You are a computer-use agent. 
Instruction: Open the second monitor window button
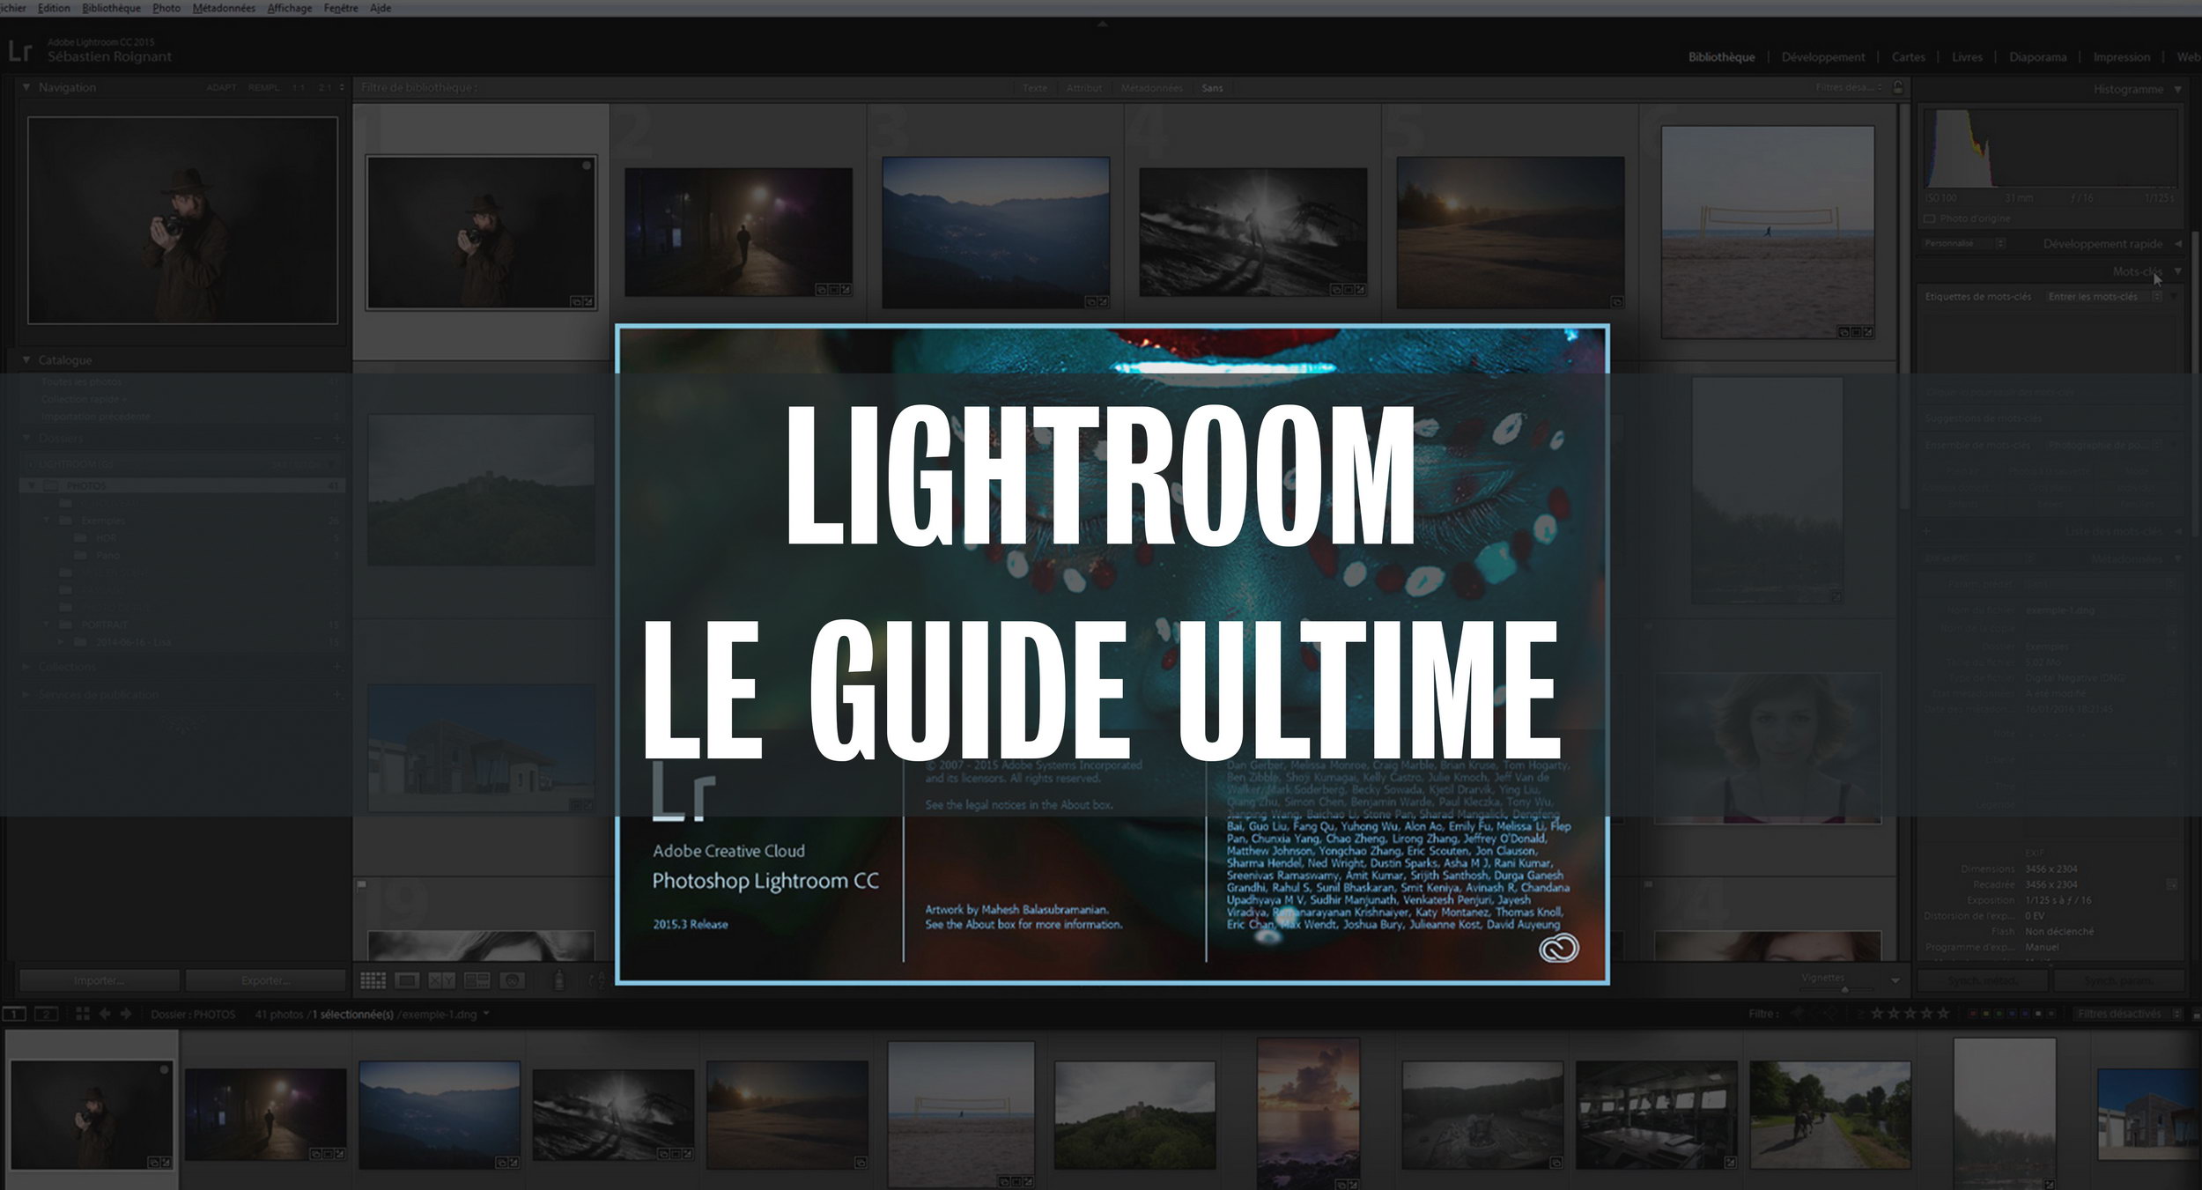46,1014
